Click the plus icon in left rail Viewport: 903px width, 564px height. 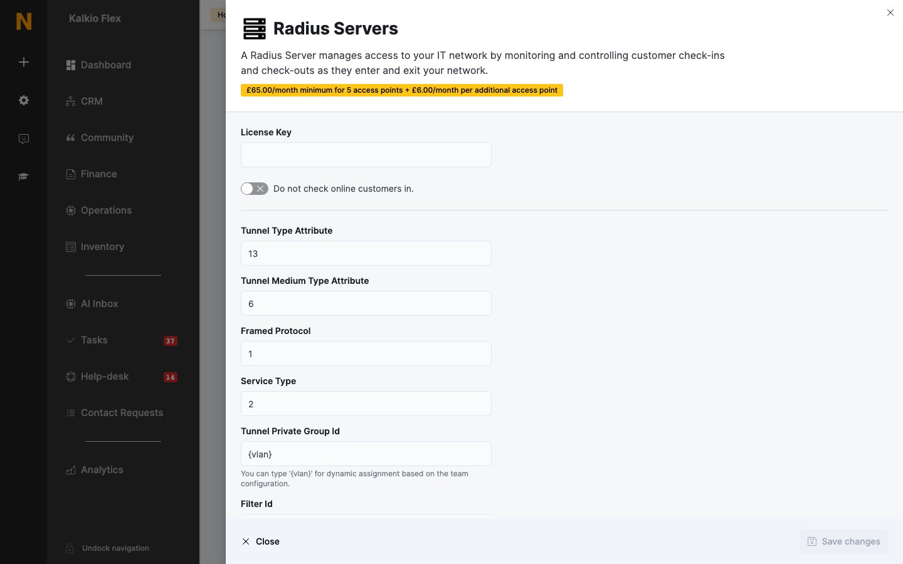(x=24, y=62)
